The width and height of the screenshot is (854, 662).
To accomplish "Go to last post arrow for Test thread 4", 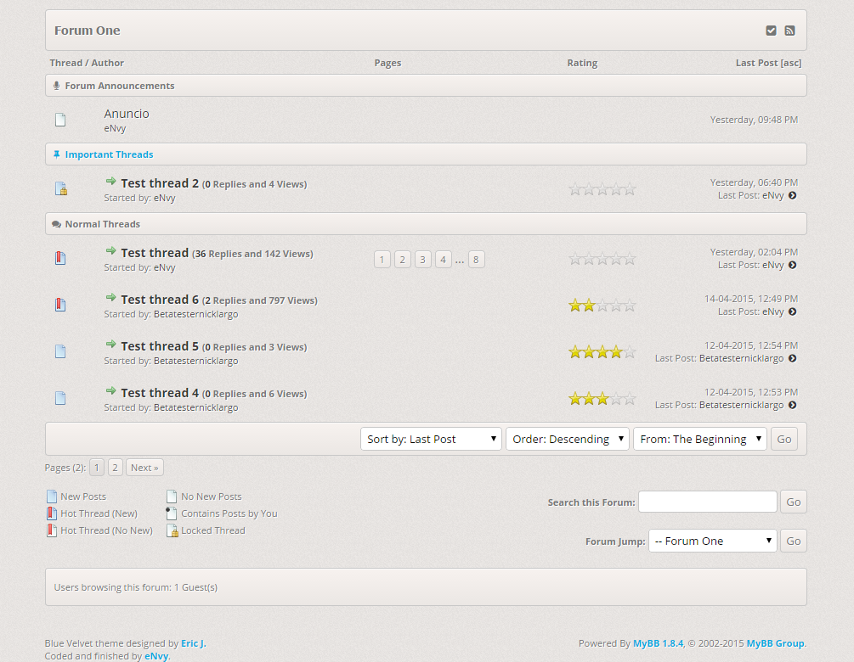I will (x=792, y=405).
